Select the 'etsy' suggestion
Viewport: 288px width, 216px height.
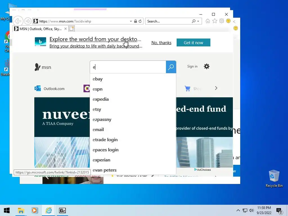[x=133, y=109]
